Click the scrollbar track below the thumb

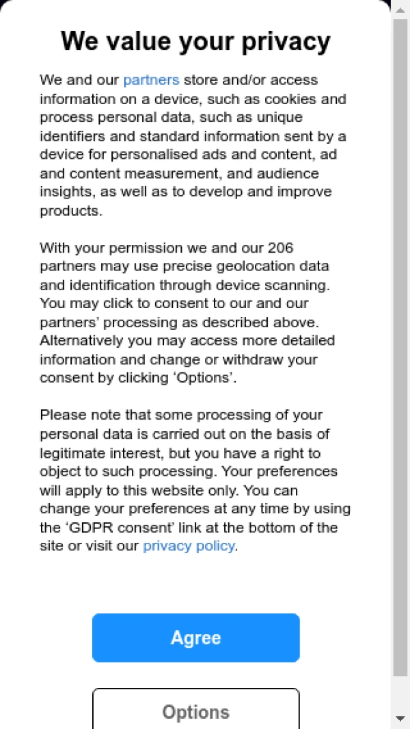pos(400,693)
